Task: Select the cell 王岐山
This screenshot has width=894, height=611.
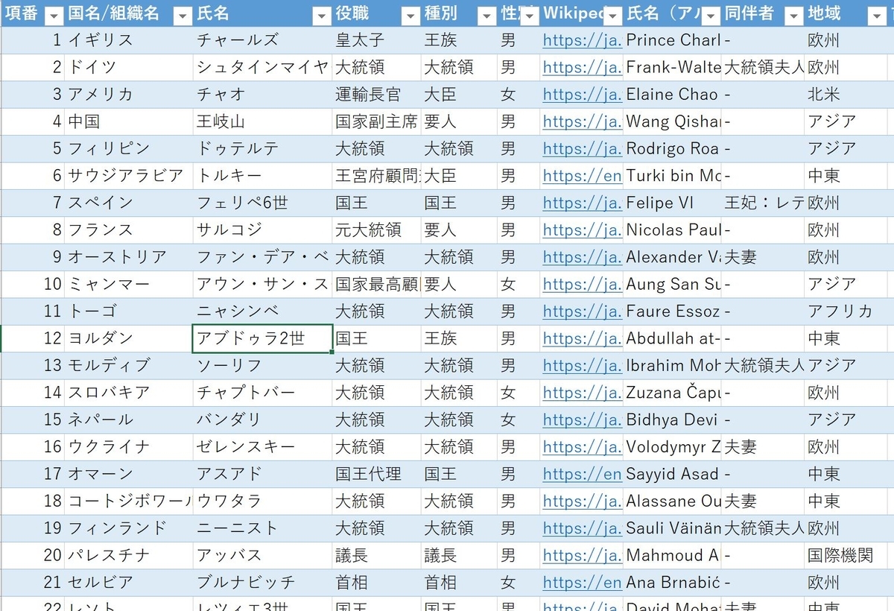Action: coord(263,121)
